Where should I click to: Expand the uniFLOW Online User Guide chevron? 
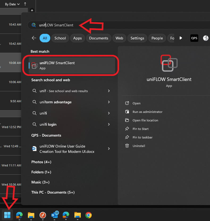109,149
